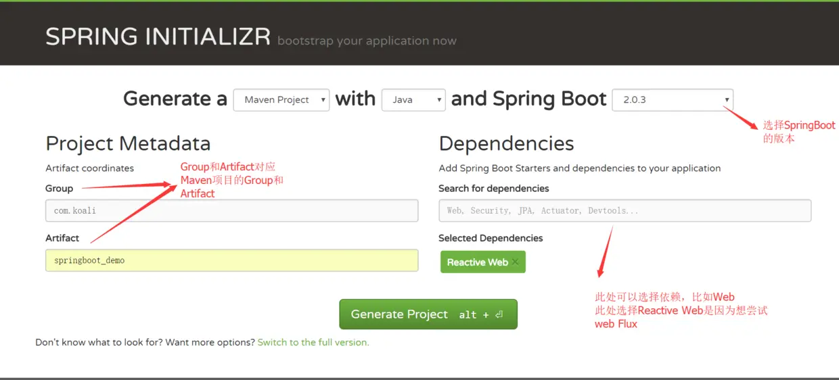The height and width of the screenshot is (380, 839).
Task: Click the Artifact field label
Action: click(x=62, y=238)
